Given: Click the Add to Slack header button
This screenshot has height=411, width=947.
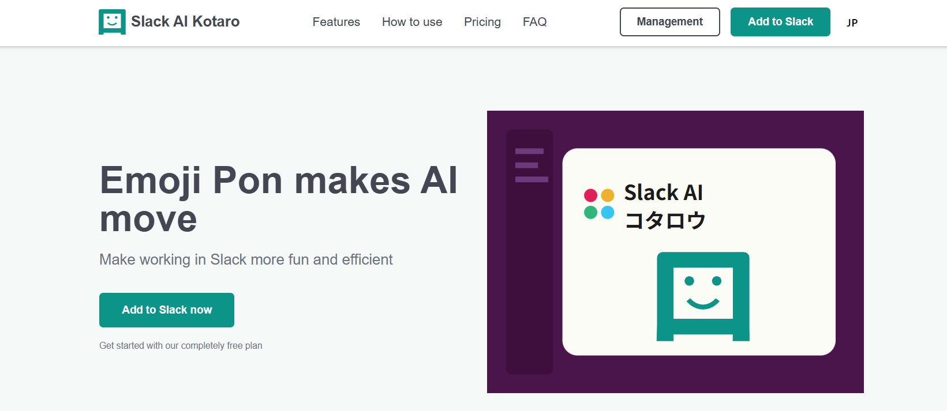Looking at the screenshot, I should click(x=780, y=22).
